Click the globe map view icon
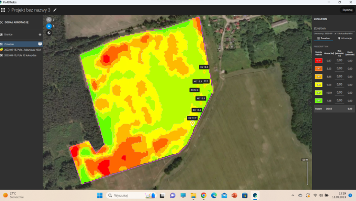The height and width of the screenshot is (201, 356). point(49,33)
